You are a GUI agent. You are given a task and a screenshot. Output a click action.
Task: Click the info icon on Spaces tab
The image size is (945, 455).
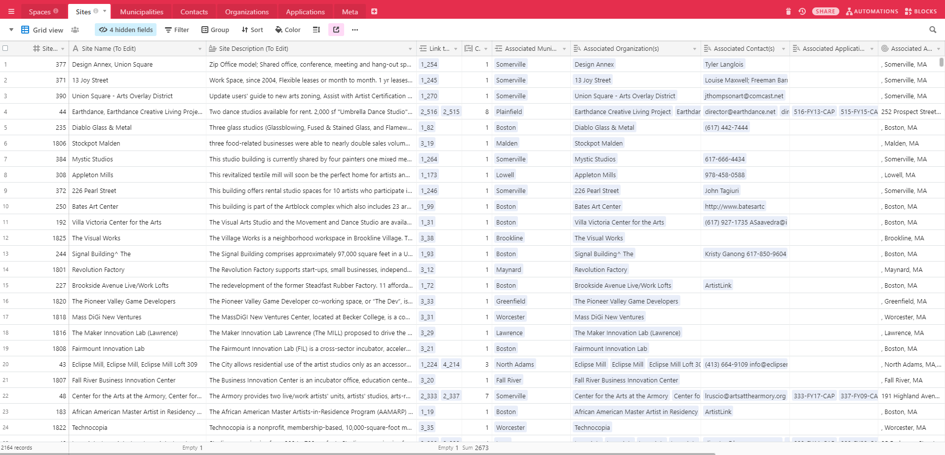56,11
